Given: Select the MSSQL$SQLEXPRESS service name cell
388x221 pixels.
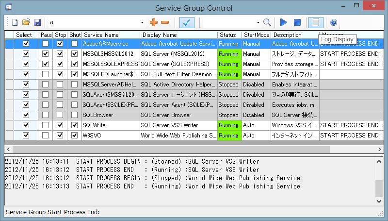Looking at the screenshot, I should pos(111,64).
